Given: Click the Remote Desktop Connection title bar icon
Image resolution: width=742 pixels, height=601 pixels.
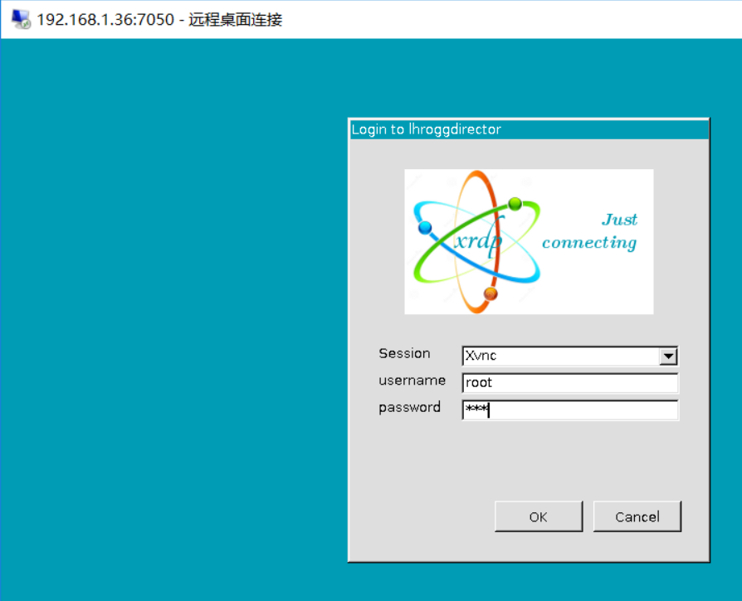Looking at the screenshot, I should 21,19.
